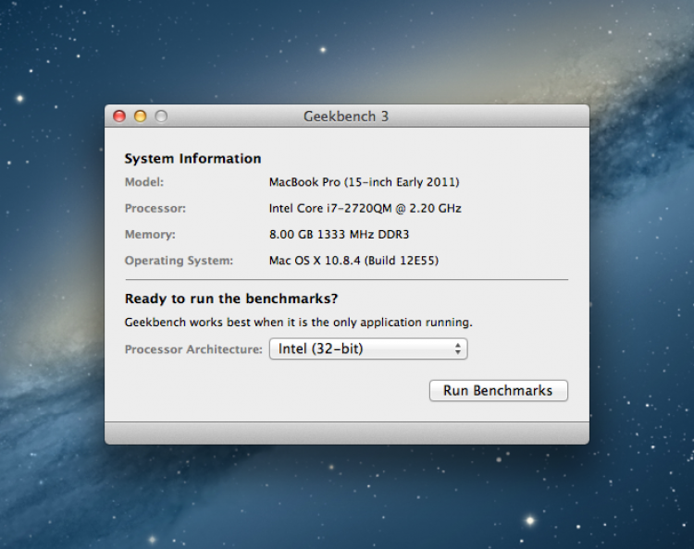Click the Geekbench works best sentence

pos(299,323)
